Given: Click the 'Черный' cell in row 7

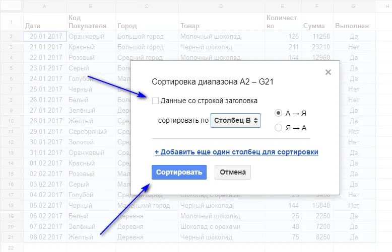Looking at the screenshot, I should [91, 89].
